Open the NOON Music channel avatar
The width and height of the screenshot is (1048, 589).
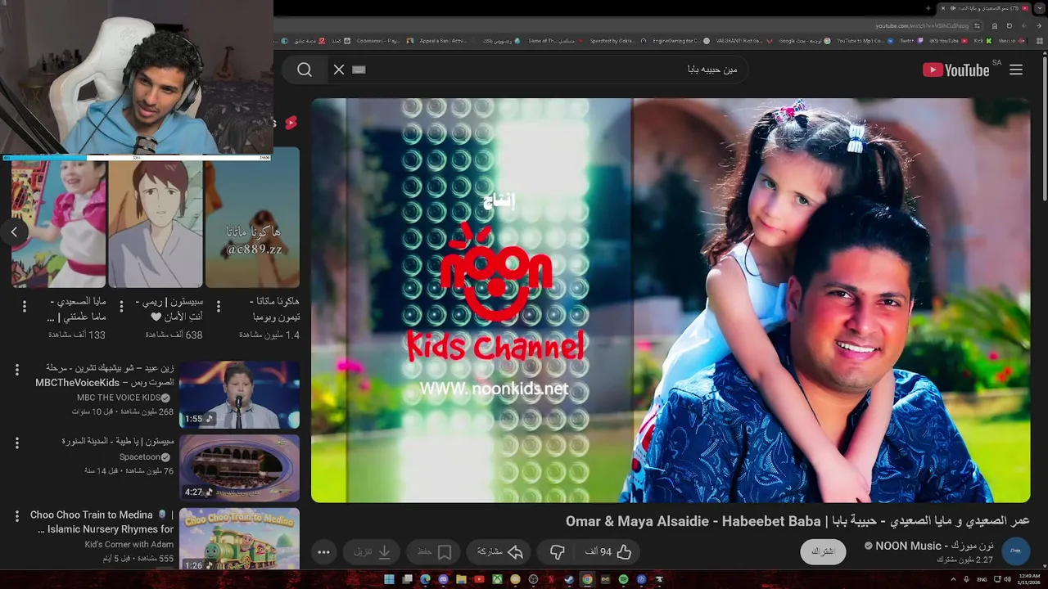coord(1016,551)
